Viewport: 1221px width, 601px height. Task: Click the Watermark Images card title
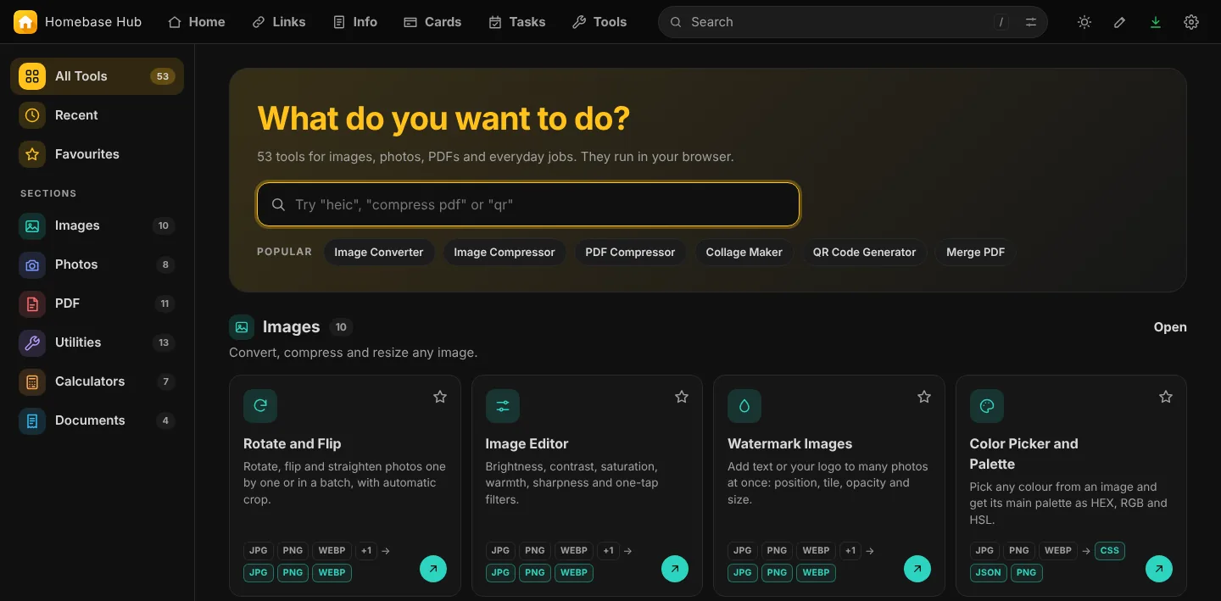pyautogui.click(x=790, y=443)
